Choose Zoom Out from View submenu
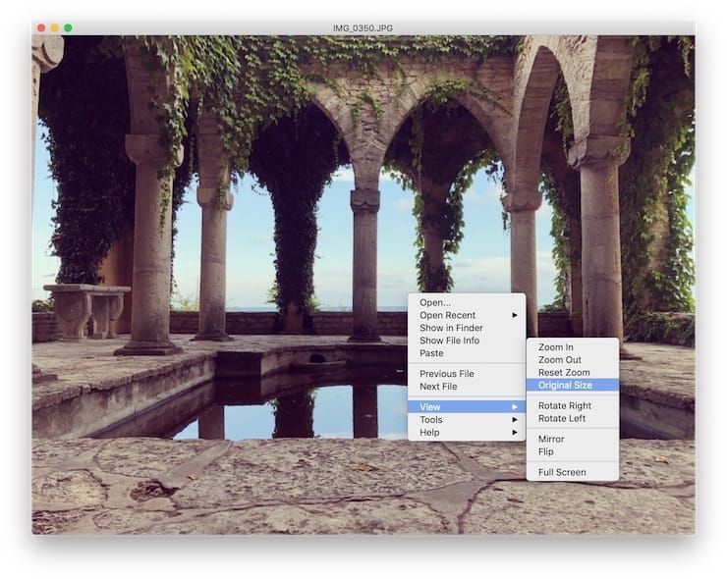 click(x=573, y=360)
